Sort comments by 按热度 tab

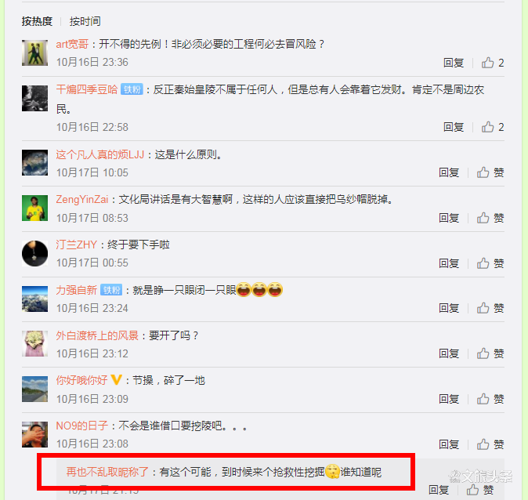coord(37,21)
